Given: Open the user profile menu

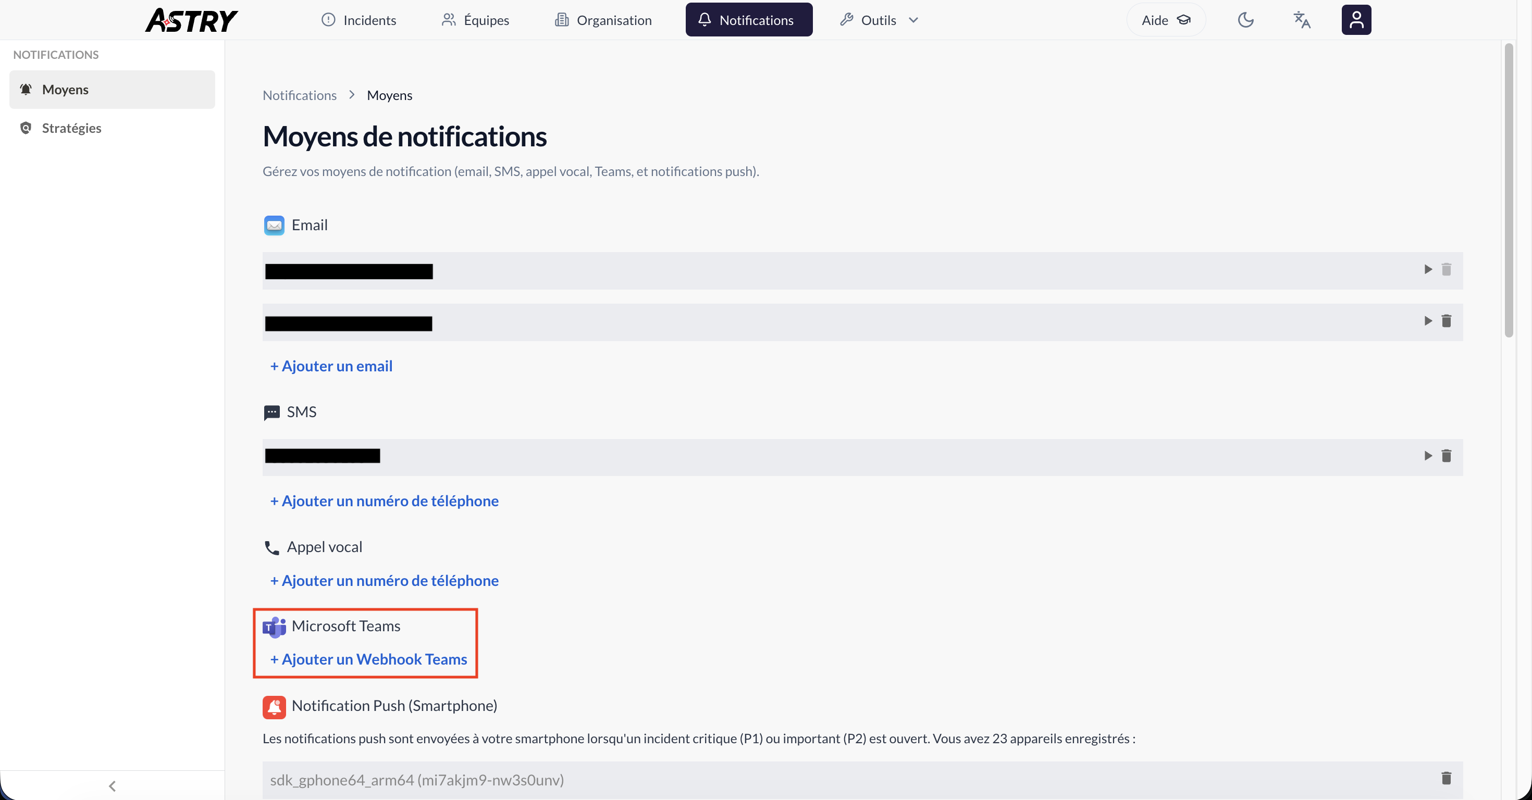Looking at the screenshot, I should [x=1356, y=20].
